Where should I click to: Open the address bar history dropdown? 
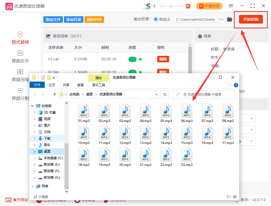click(x=157, y=95)
